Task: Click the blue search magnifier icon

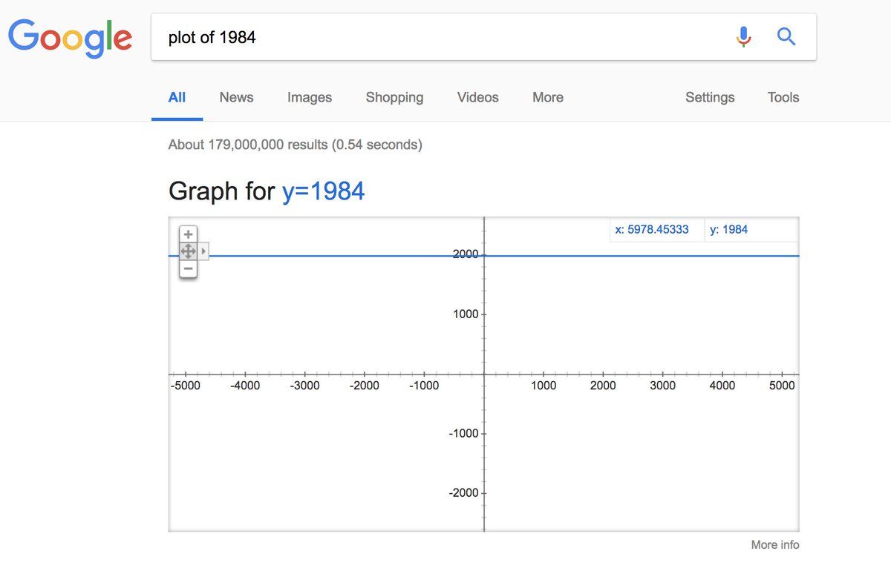Action: 786,36
